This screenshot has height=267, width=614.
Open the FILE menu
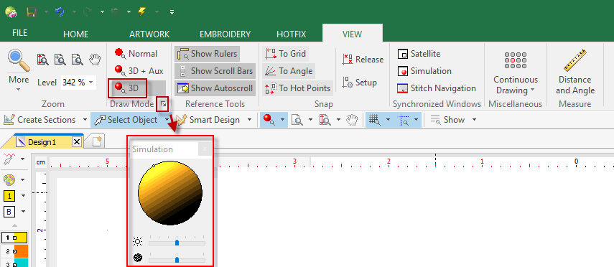19,33
